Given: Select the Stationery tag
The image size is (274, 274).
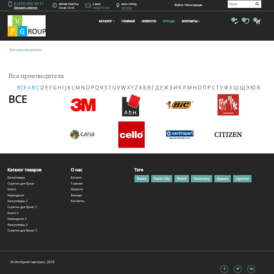Looking at the screenshot, I should tap(201, 179).
